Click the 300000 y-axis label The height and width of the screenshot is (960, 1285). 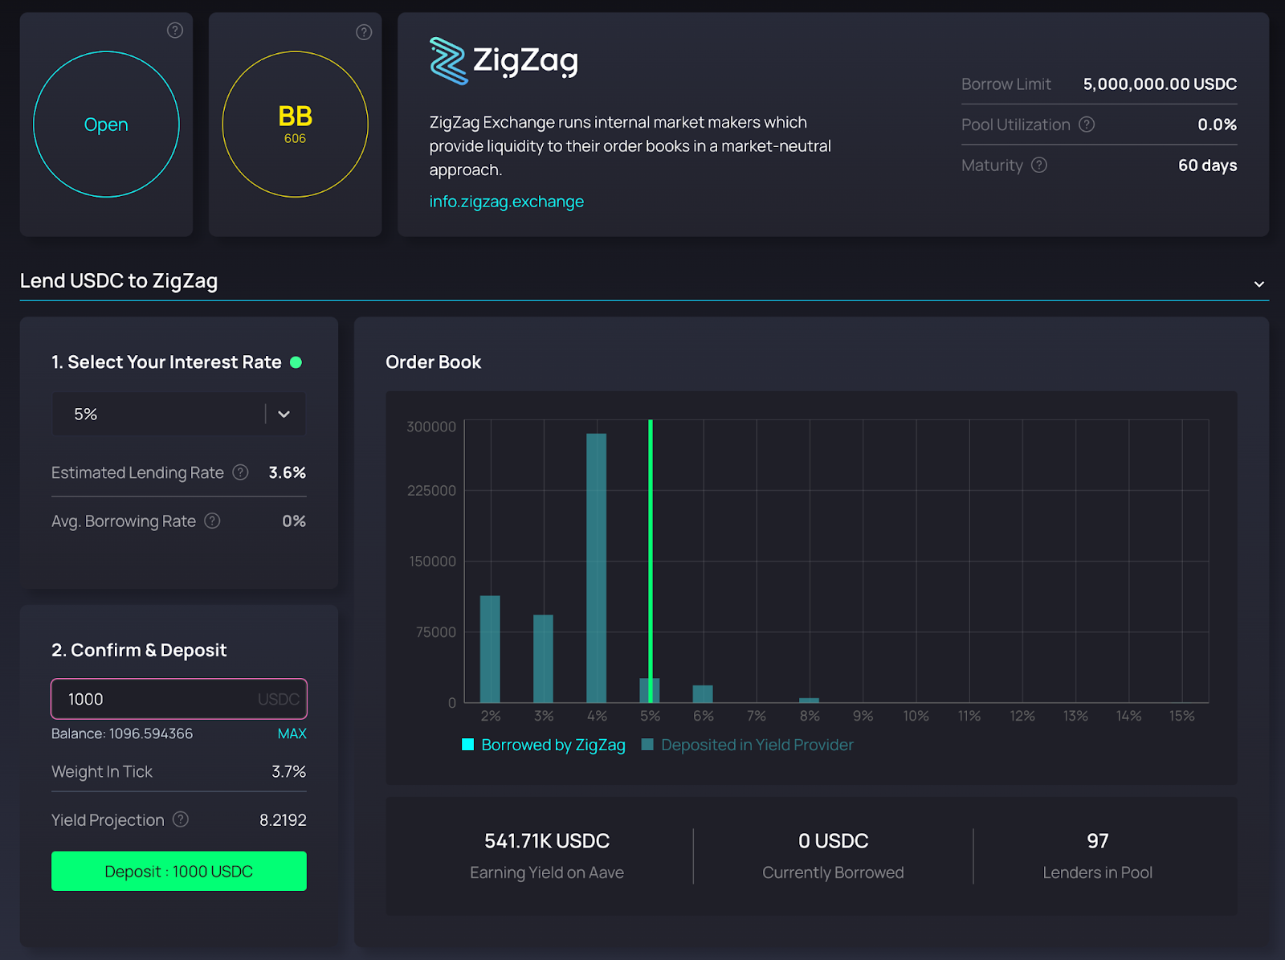point(431,427)
